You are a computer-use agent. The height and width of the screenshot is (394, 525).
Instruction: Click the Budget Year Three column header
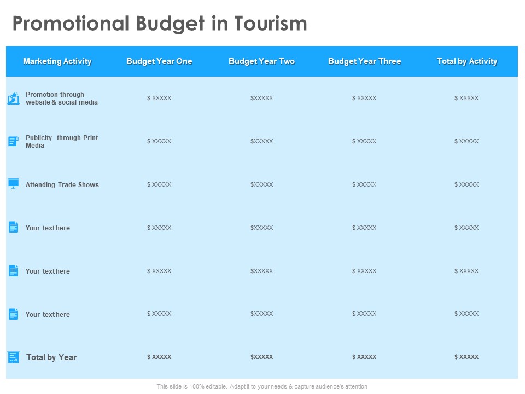[365, 61]
